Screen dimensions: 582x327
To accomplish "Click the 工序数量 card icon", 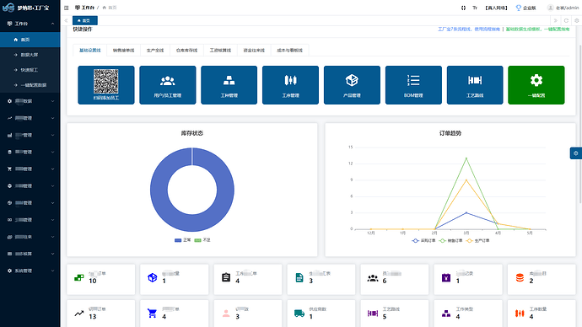I will pyautogui.click(x=520, y=314).
